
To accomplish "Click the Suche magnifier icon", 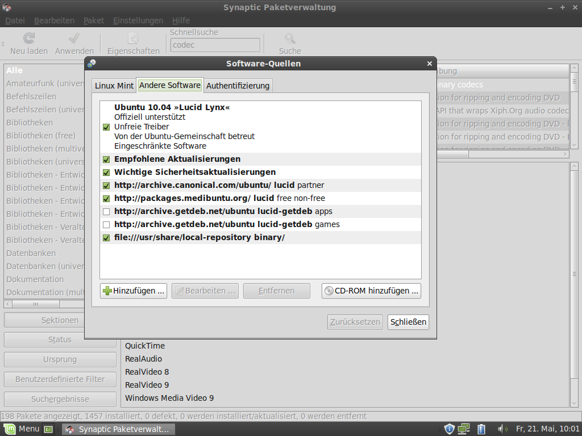I will (x=289, y=39).
